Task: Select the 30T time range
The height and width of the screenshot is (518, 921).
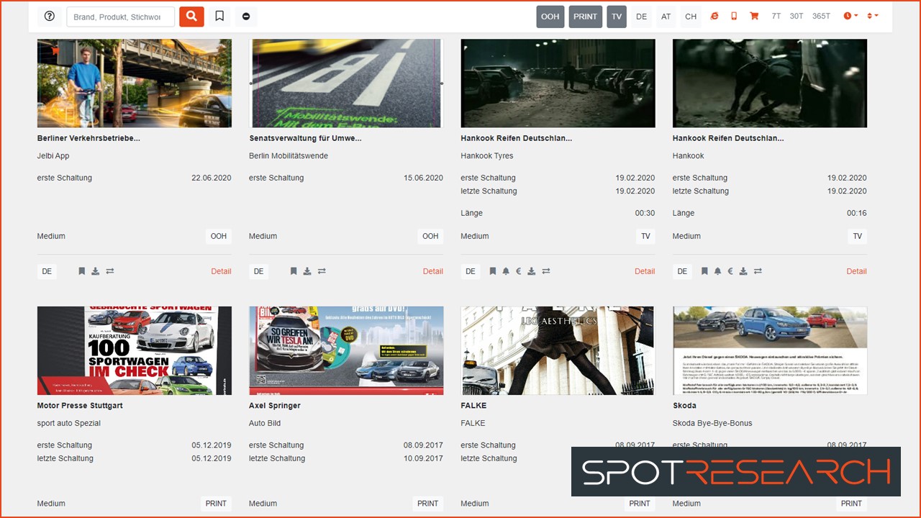Action: [797, 16]
